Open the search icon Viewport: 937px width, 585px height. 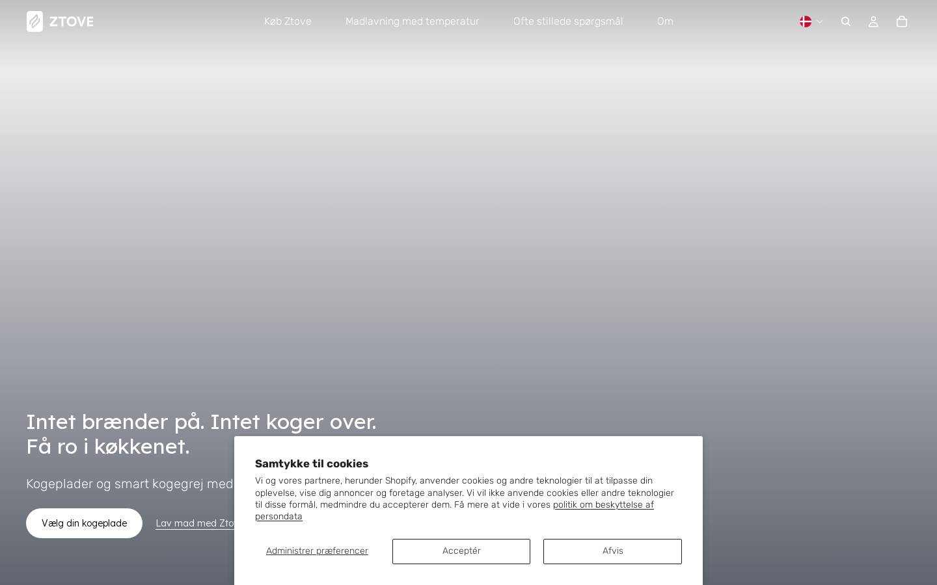click(846, 21)
